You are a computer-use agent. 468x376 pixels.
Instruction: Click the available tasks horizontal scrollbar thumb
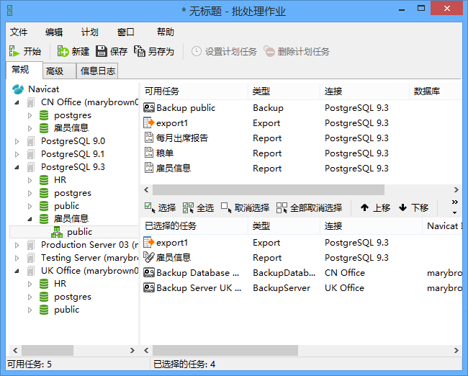[x=269, y=189]
